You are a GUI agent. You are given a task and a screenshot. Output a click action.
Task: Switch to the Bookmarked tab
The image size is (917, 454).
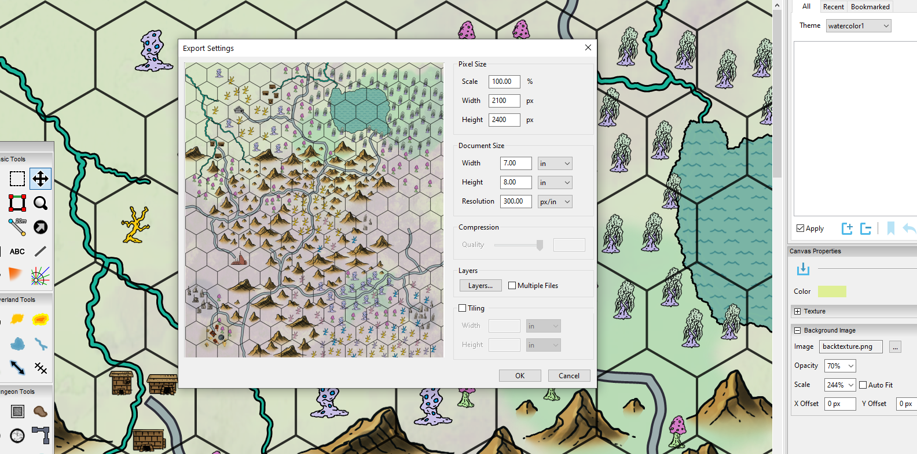870,7
